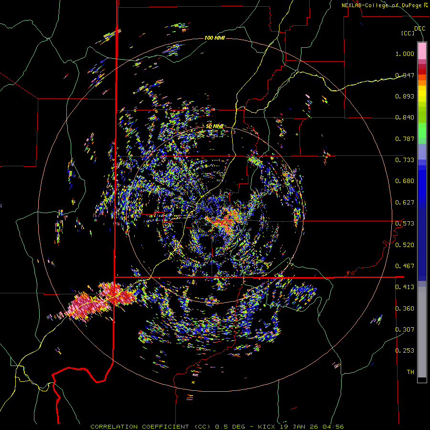This screenshot has height=430, width=430.
Task: Pick the lavender swatch on color bar
Action: [422, 151]
